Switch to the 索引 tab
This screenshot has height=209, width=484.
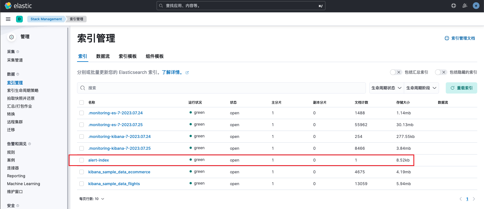pos(83,56)
